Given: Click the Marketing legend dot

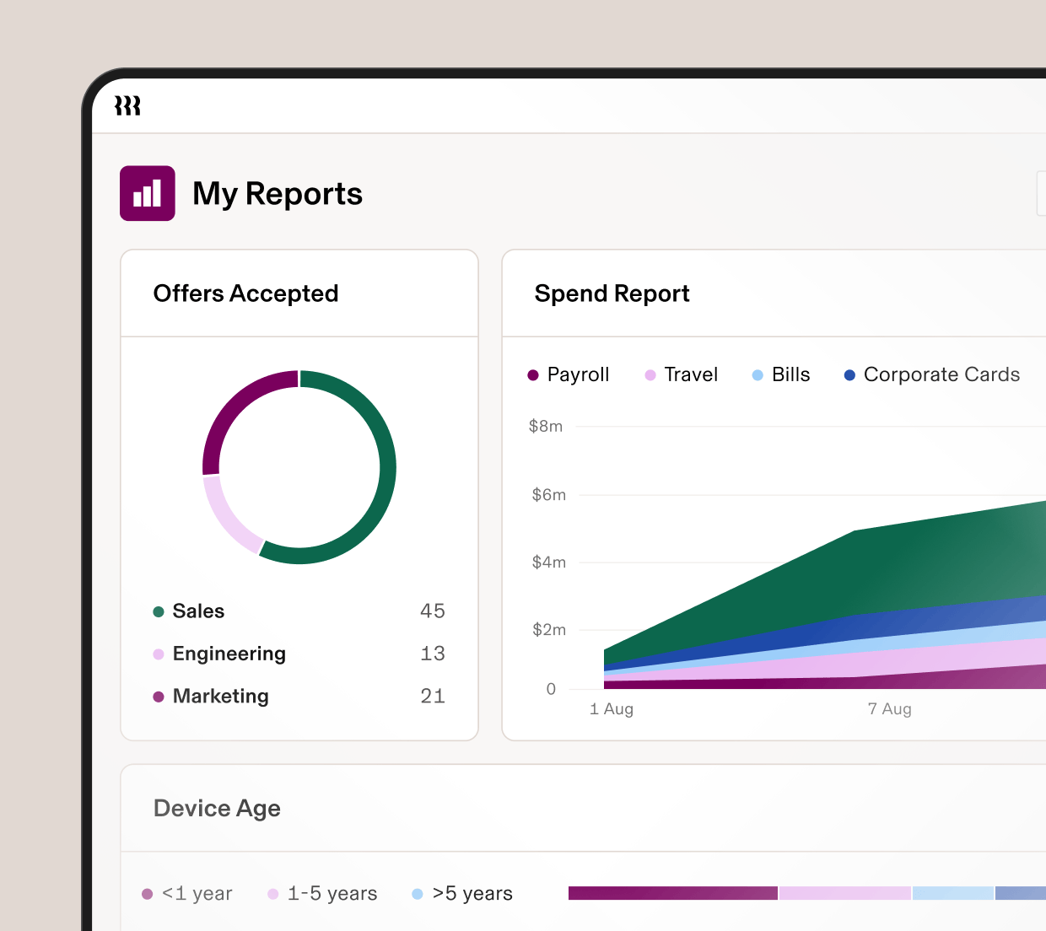Looking at the screenshot, I should pyautogui.click(x=157, y=696).
